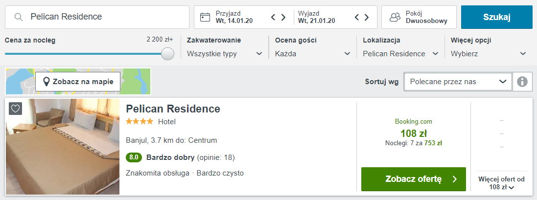Move check-out date one day later
The height and width of the screenshot is (200, 537).
click(x=367, y=18)
